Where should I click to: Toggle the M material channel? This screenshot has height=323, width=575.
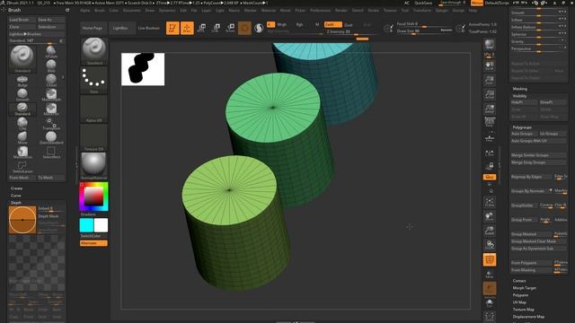point(317,24)
